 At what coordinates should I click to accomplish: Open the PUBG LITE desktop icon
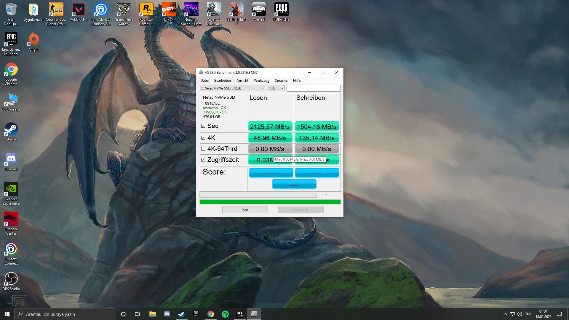pos(281,12)
